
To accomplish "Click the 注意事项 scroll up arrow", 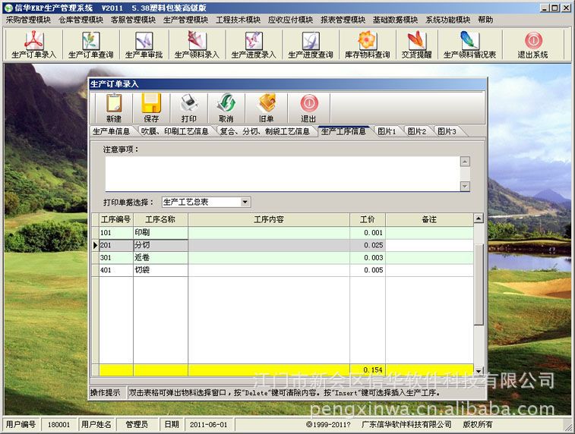I will point(465,162).
